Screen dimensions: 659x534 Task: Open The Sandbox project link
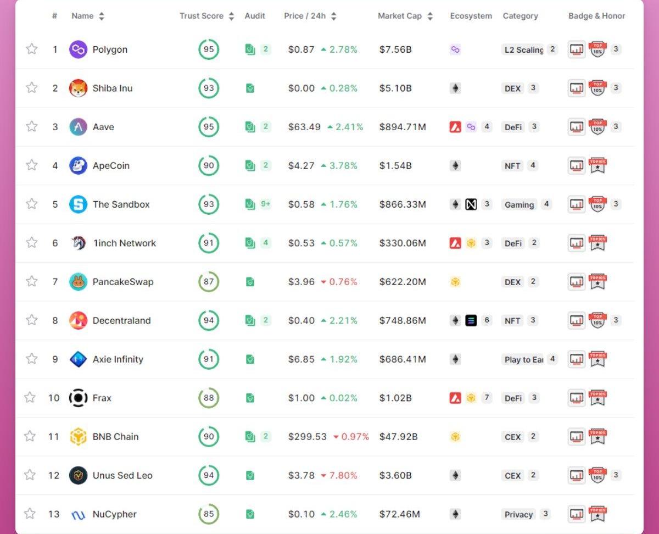(121, 204)
